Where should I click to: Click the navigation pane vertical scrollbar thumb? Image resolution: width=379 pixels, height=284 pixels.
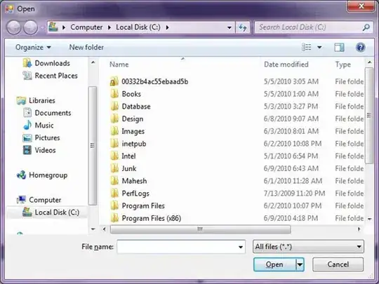click(93, 145)
